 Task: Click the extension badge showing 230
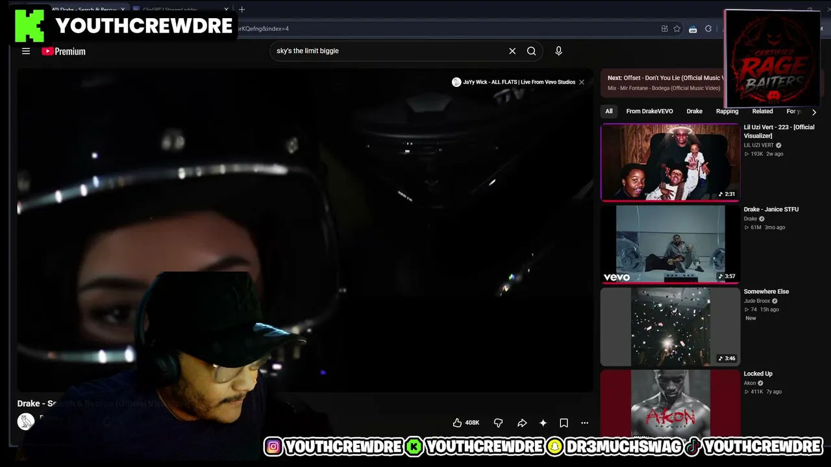[x=693, y=29]
